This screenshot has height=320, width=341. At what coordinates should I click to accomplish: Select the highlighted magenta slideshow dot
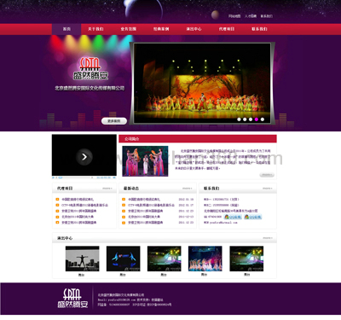click(257, 119)
